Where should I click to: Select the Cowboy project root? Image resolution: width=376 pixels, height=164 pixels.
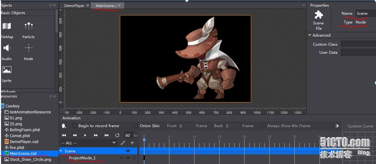12,106
